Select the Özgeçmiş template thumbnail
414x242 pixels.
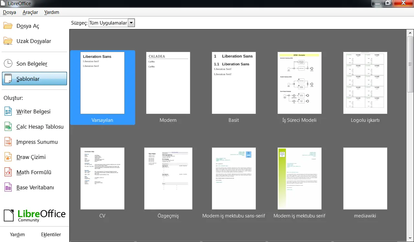(168, 179)
